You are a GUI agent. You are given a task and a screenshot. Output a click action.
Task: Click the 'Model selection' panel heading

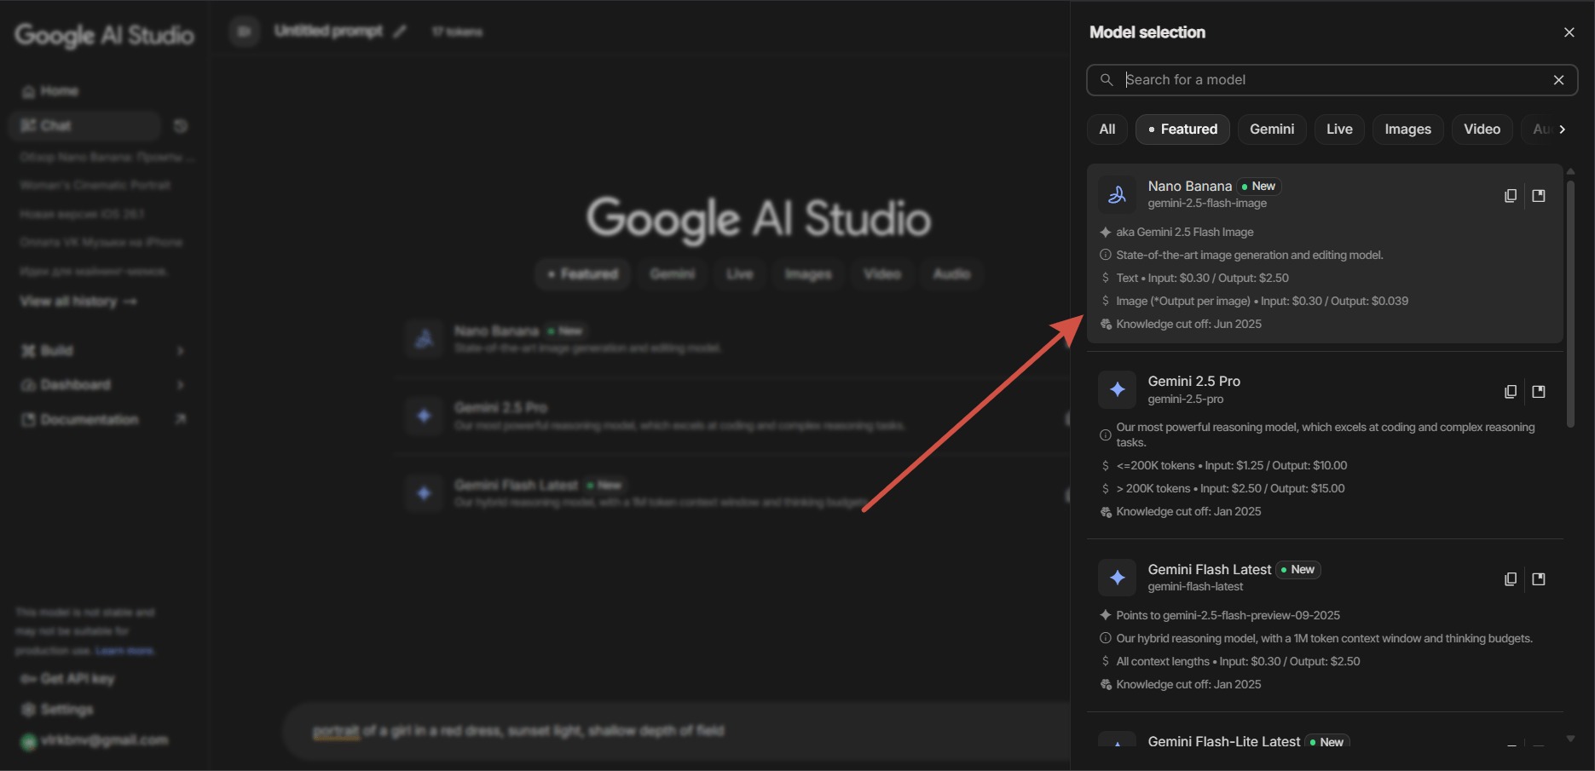click(x=1147, y=32)
